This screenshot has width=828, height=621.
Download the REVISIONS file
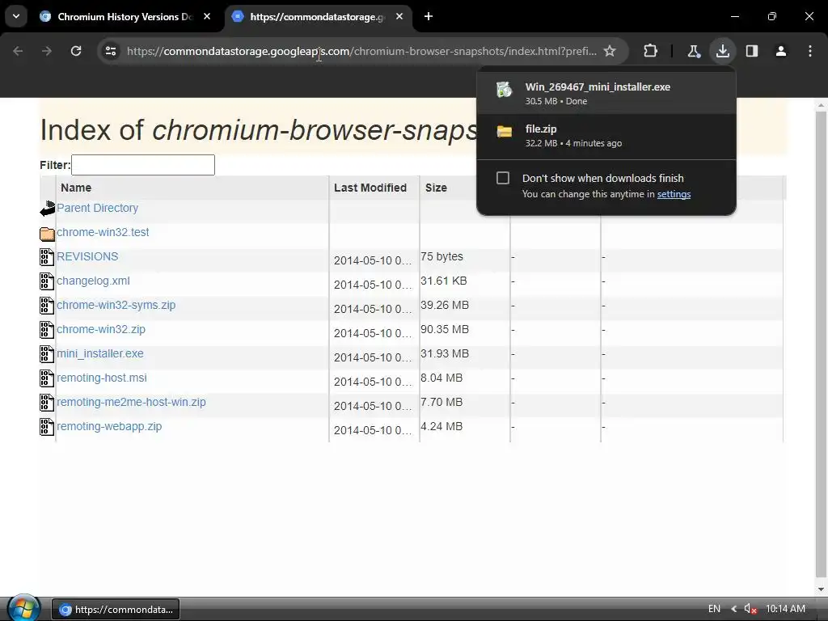87,256
